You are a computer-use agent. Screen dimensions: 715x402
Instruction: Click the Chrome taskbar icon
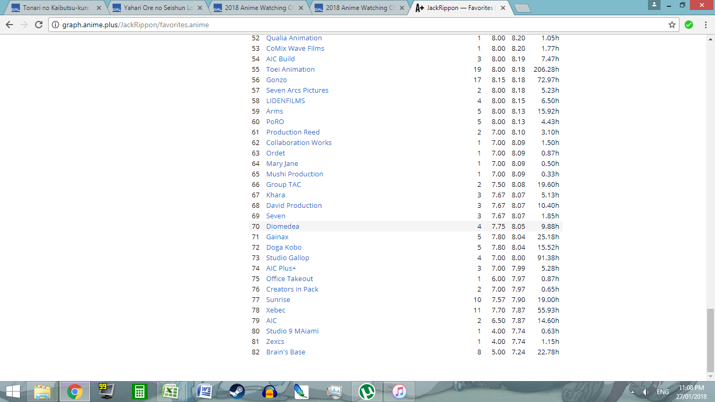[75, 392]
